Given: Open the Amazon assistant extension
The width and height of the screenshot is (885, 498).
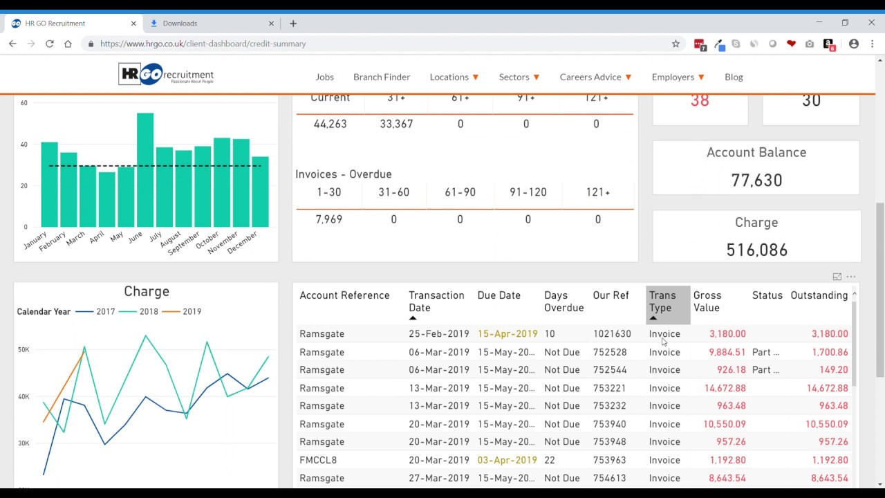Looking at the screenshot, I should [829, 44].
